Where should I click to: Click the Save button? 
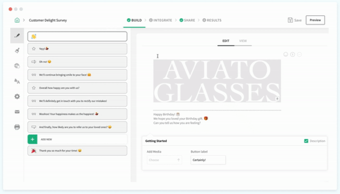[295, 20]
